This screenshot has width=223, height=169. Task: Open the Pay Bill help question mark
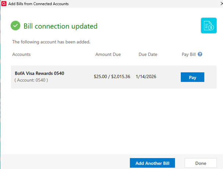coord(200,54)
